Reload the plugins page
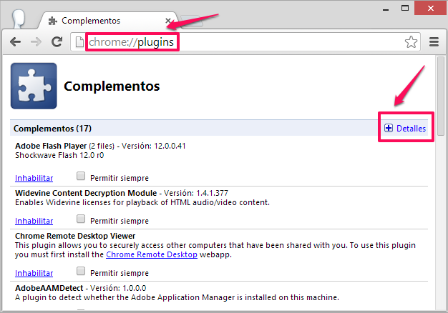Image resolution: width=448 pixels, height=313 pixels. (57, 41)
